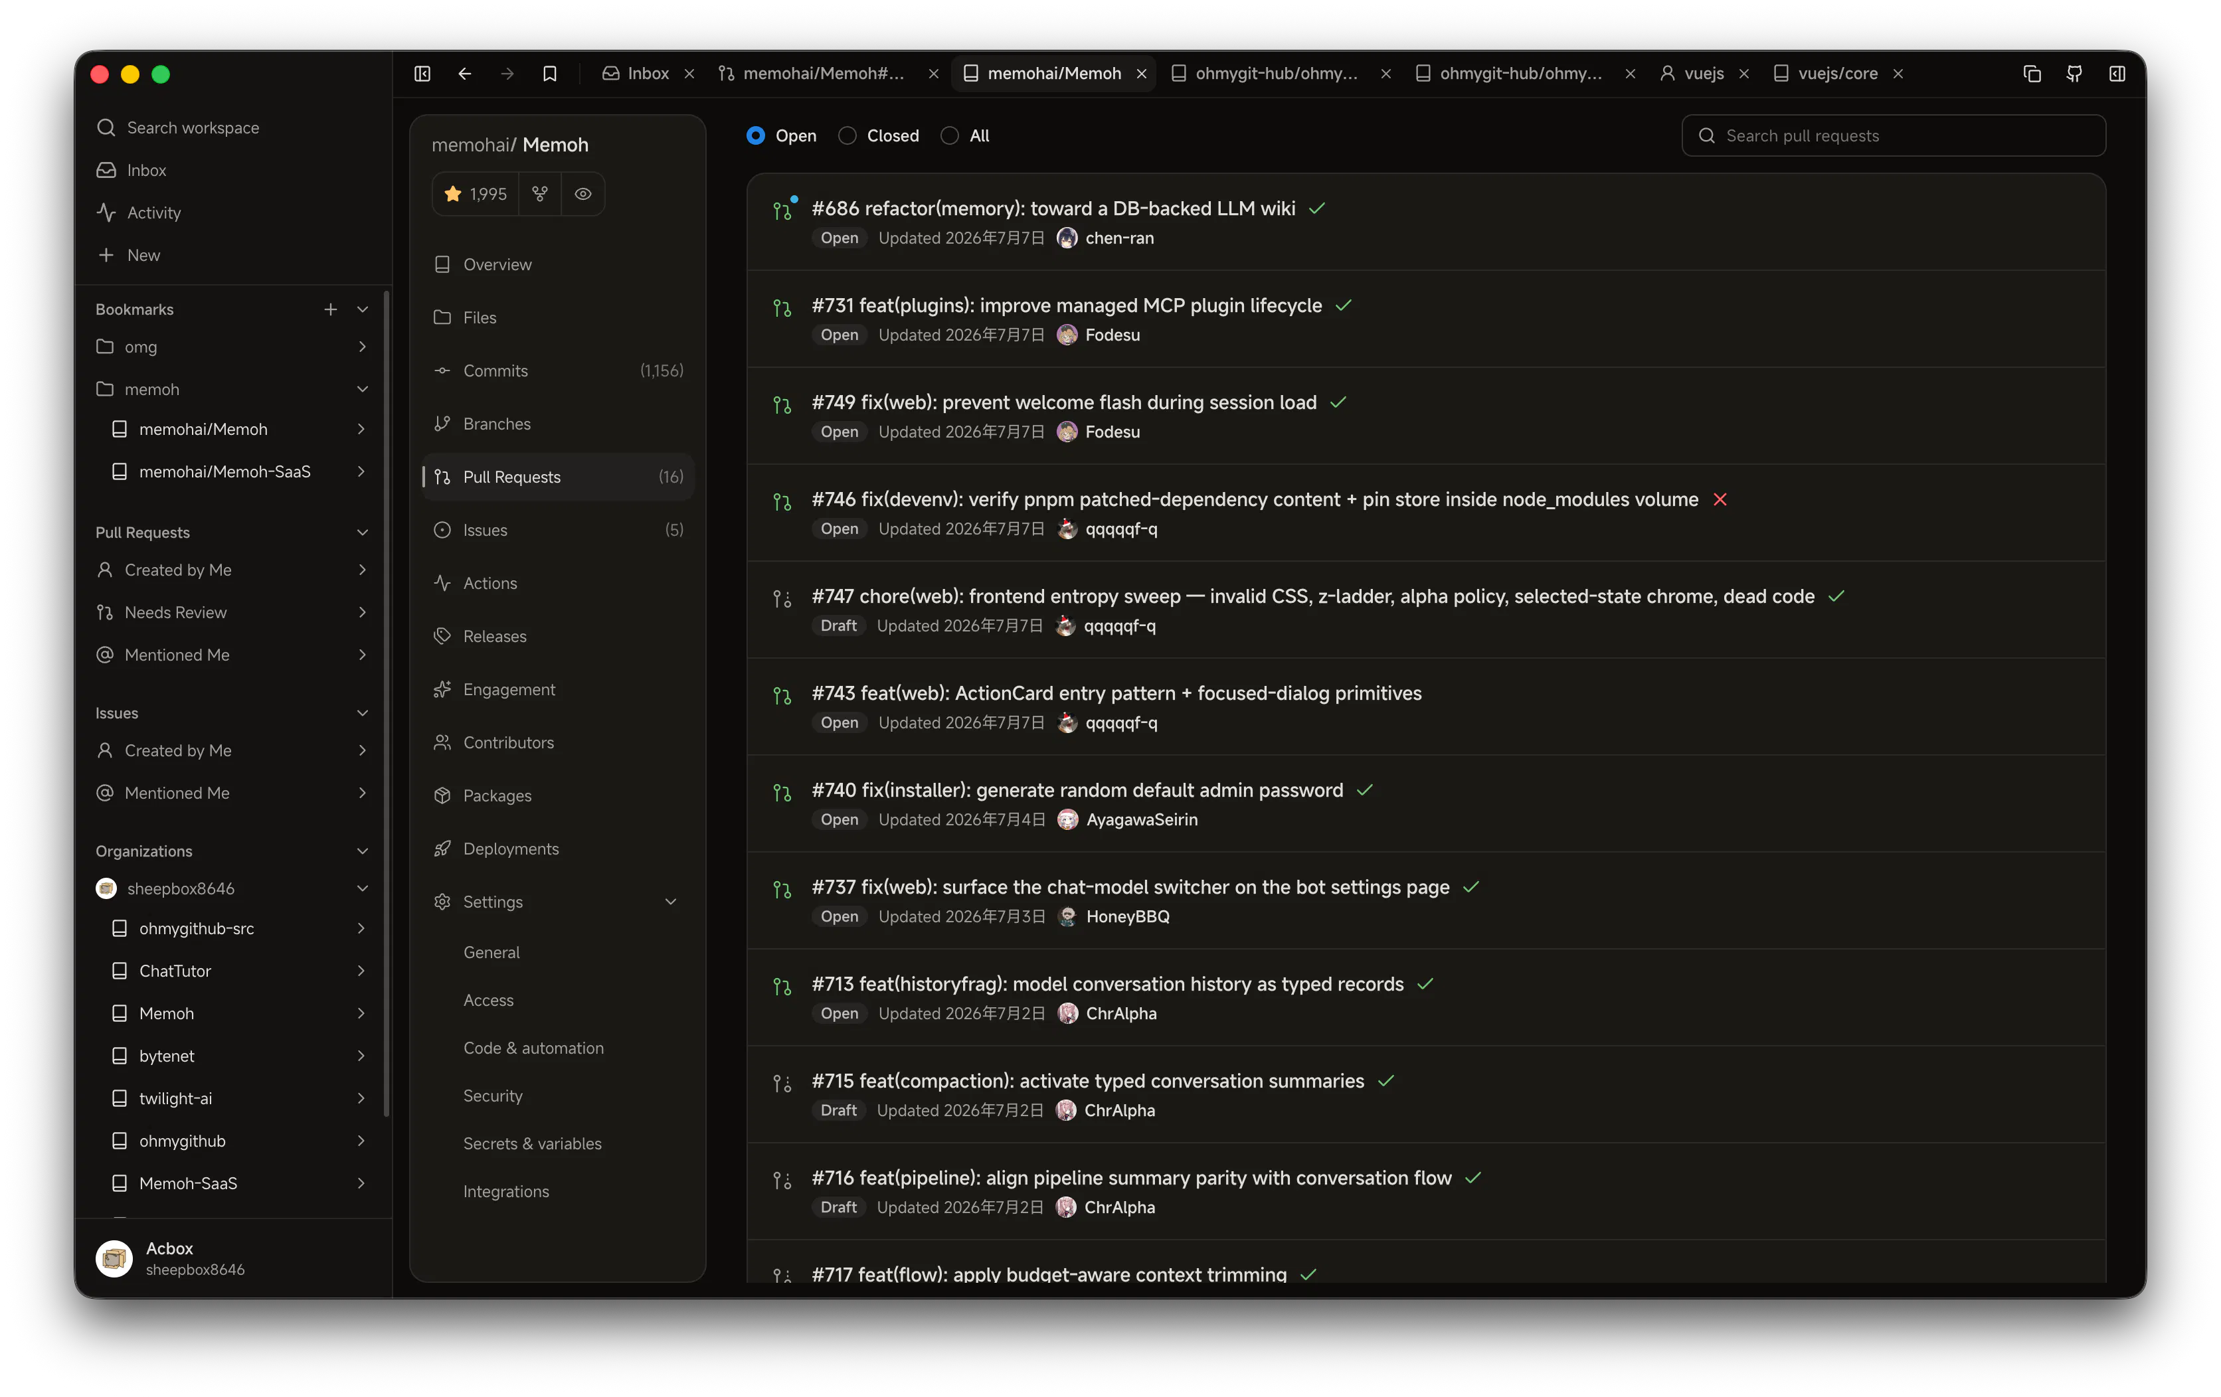Open the Contributors section
The image size is (2221, 1397).
point(558,742)
